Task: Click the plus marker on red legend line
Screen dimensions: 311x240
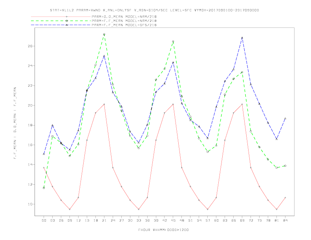Action: pos(67,16)
